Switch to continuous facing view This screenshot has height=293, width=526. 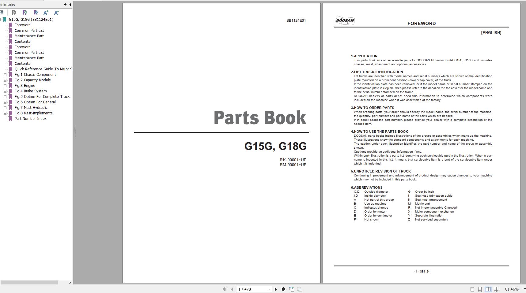pyautogui.click(x=496, y=289)
